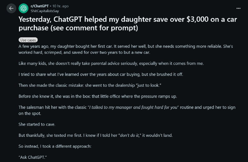Image resolution: width=248 pixels, height=162 pixels.
Task: Open the three-dot post options menu
Action: coord(238,8)
